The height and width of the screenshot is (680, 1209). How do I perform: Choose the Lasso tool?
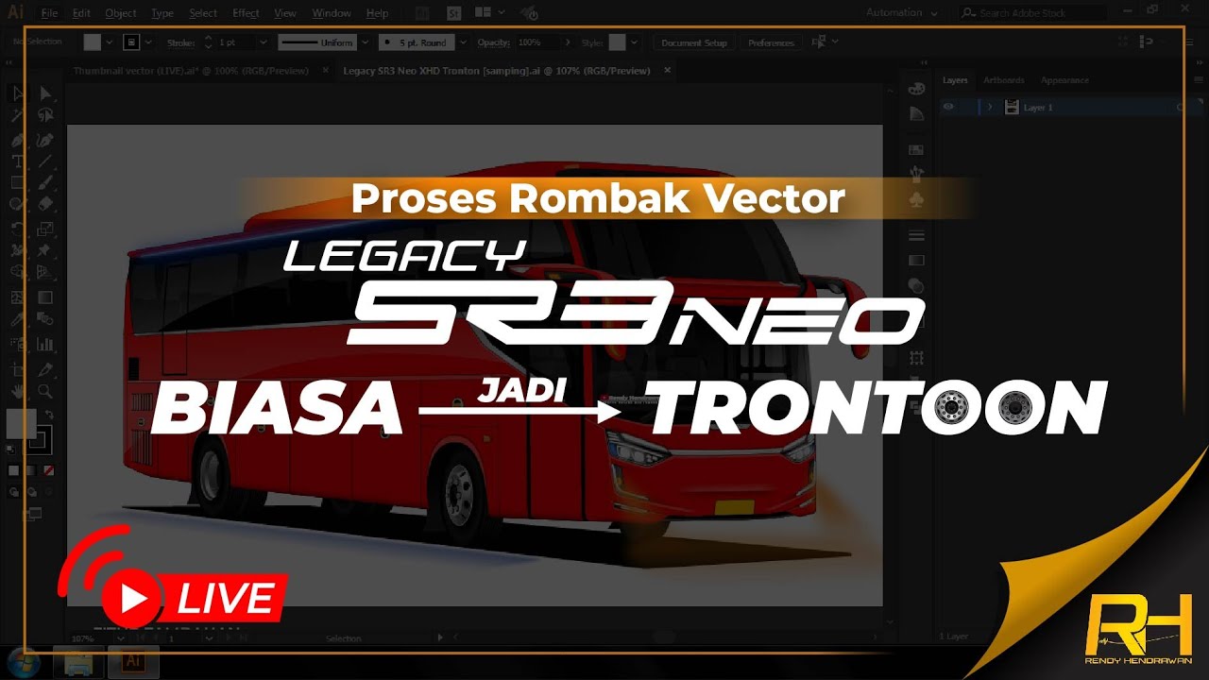(x=44, y=115)
